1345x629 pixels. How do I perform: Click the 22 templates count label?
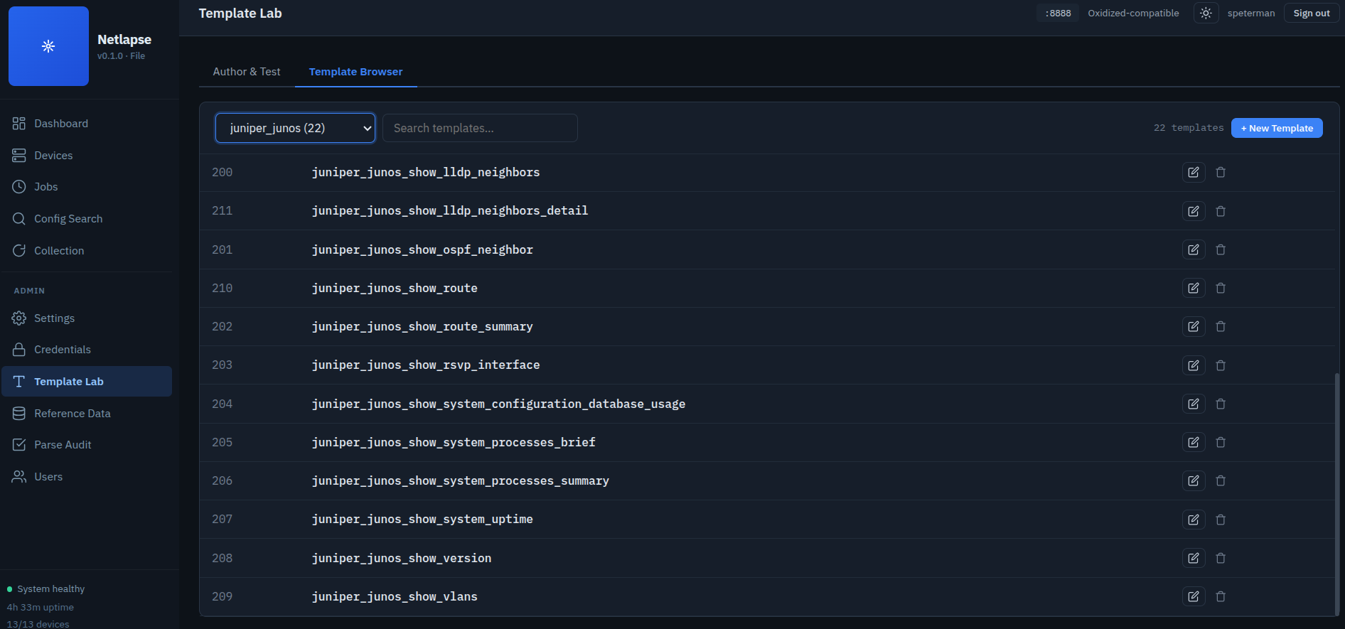tap(1189, 128)
